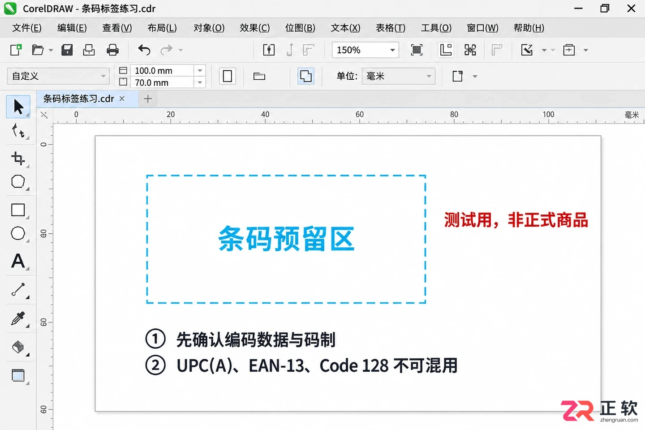Toggle the grid display icon
The image size is (645, 430).
(470, 50)
